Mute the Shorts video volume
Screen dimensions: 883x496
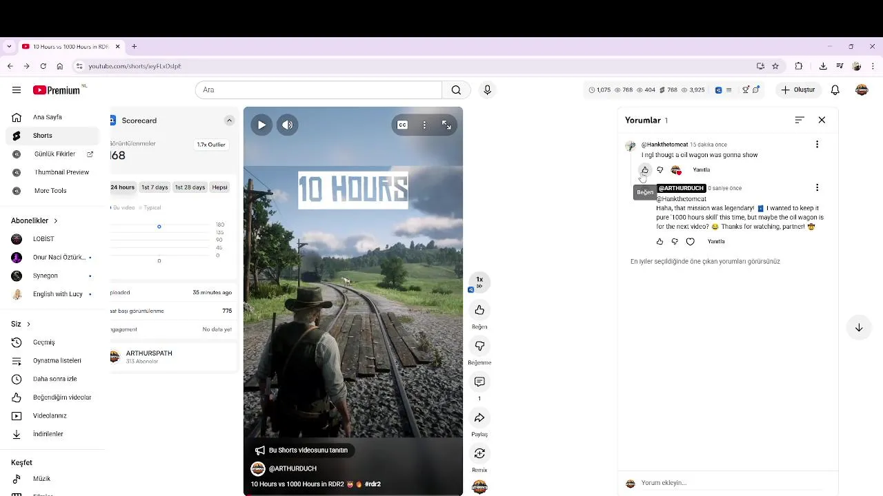288,125
